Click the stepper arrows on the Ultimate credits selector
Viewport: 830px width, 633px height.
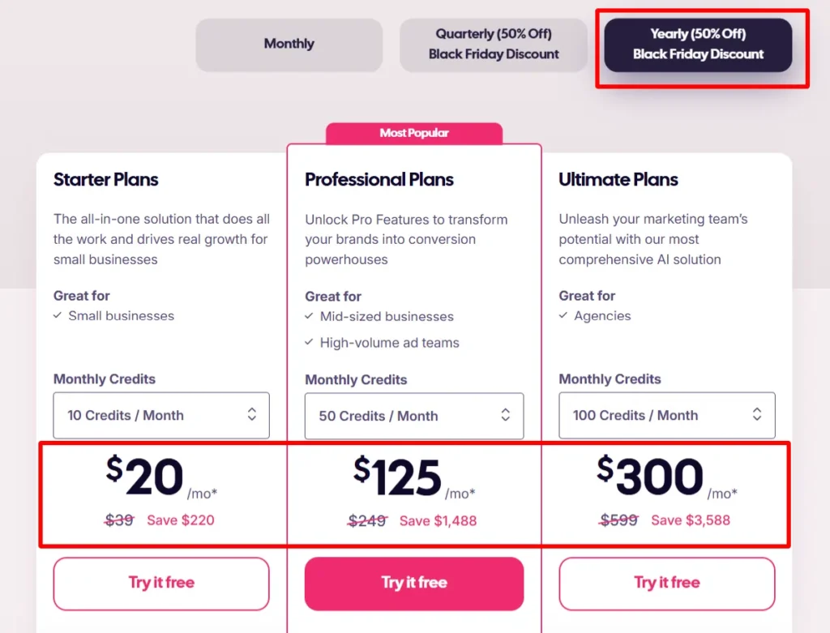pyautogui.click(x=756, y=415)
